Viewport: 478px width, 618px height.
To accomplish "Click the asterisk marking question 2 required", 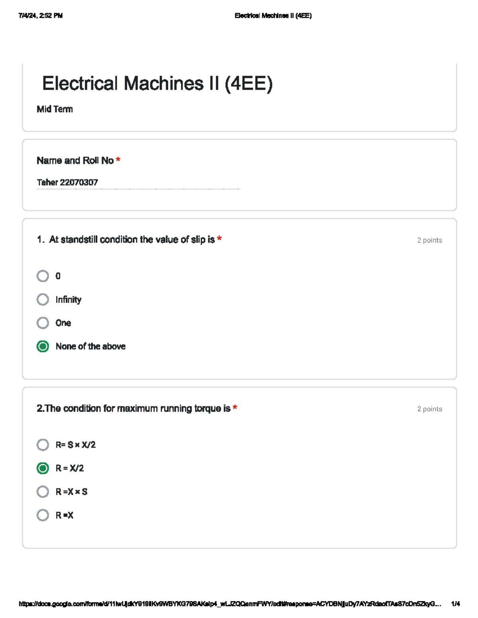I will click(236, 408).
